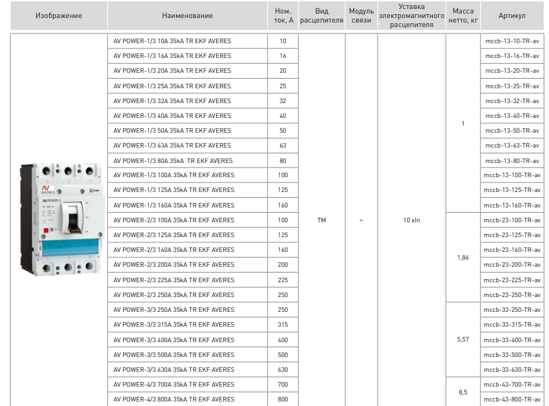The image size is (549, 406).
Task: Click article code "mccb-23-160-TR-av"
Action: click(x=512, y=249)
